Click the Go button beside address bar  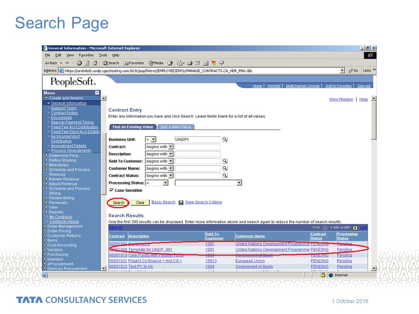click(354, 71)
